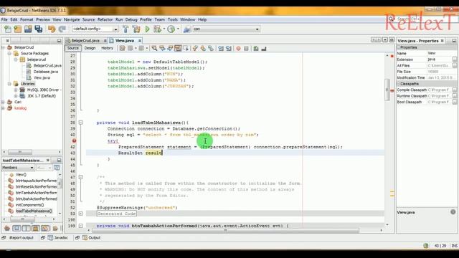Screen dimensions: 459x258
Task: Stop macro recording icon
Action: [x=246, y=48]
